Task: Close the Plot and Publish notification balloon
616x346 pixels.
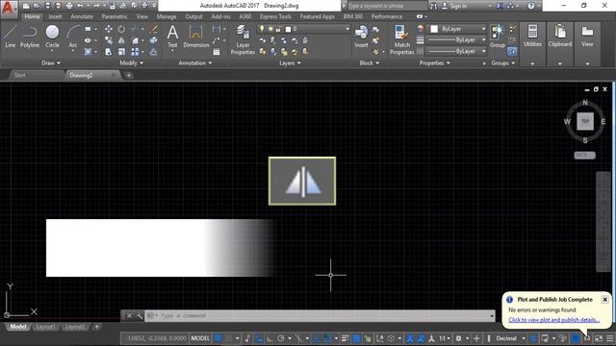Action: (x=605, y=300)
